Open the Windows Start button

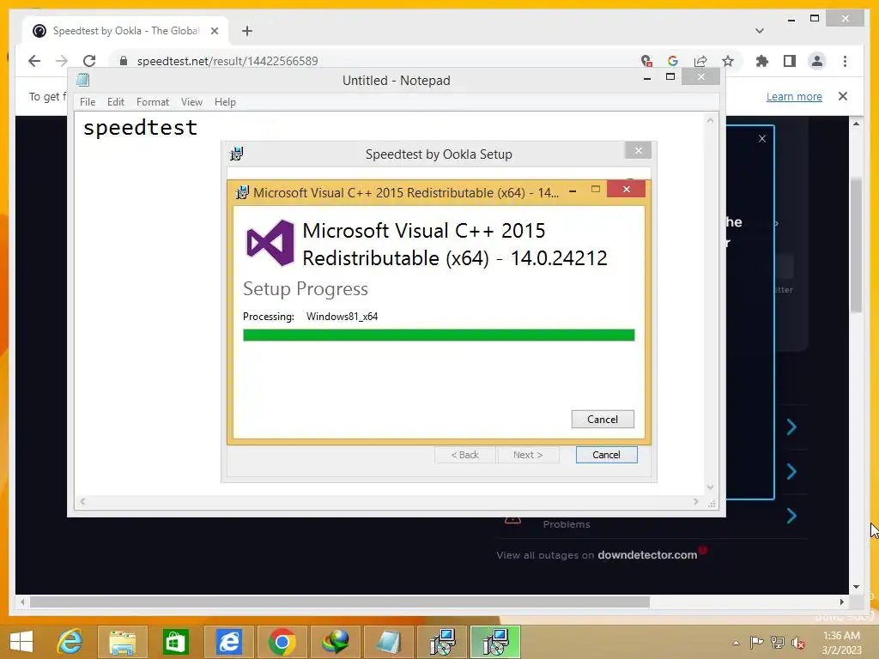click(21, 642)
